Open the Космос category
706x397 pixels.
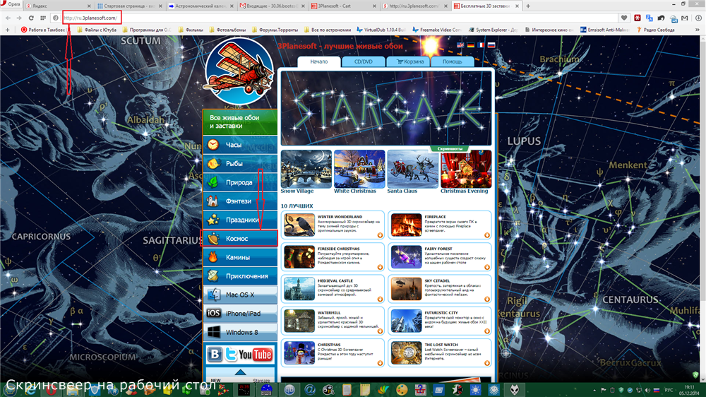(240, 238)
